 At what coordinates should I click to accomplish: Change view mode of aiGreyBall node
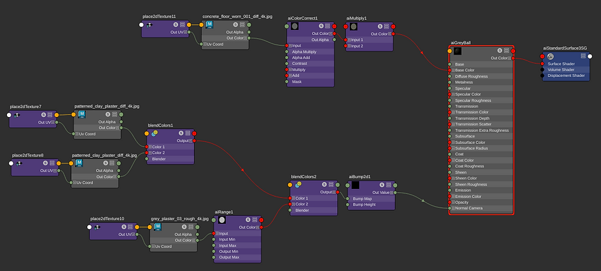coord(507,51)
